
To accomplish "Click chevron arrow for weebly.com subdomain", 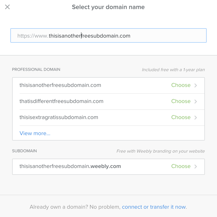I will pyautogui.click(x=196, y=167).
